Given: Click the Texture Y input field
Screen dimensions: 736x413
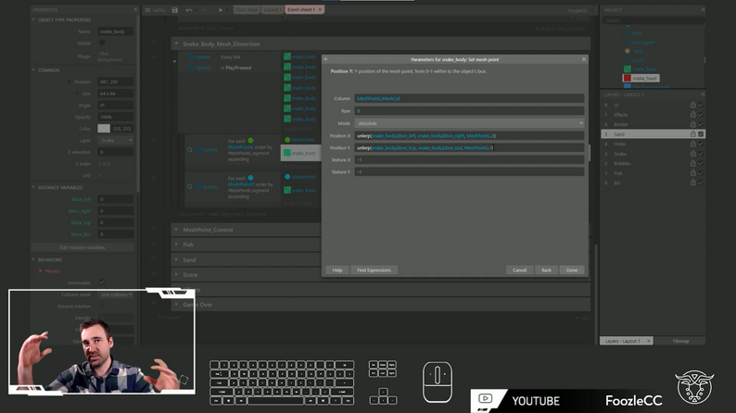Looking at the screenshot, I should pyautogui.click(x=469, y=172).
